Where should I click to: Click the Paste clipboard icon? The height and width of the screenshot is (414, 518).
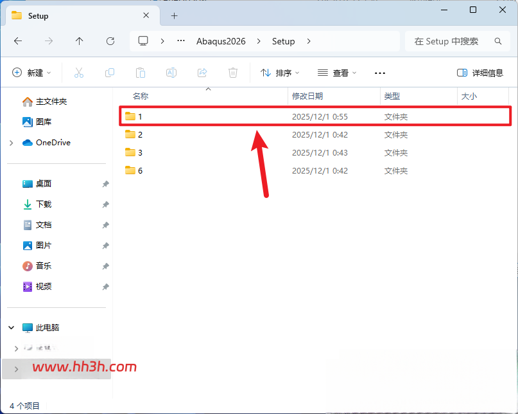(x=141, y=73)
